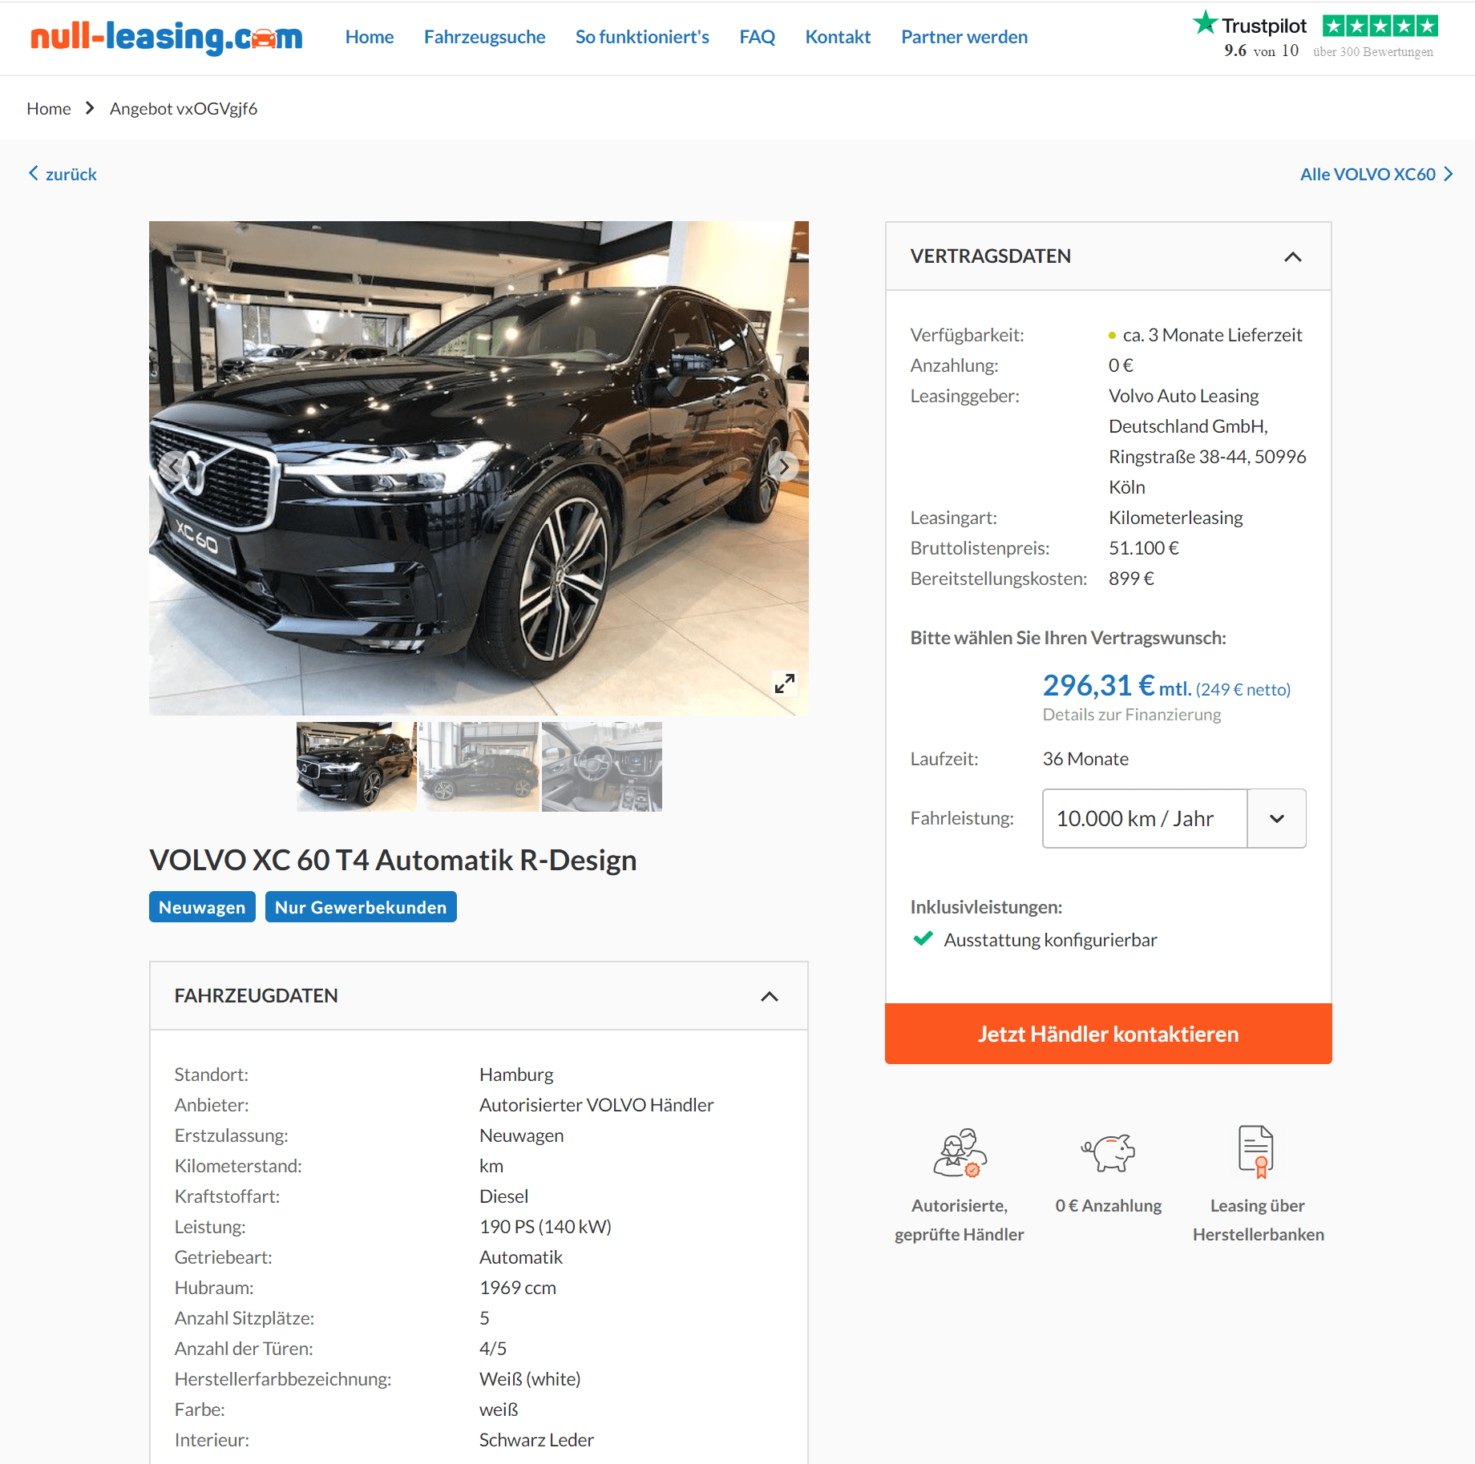Collapse the Vertragsdaten panel

point(1292,256)
